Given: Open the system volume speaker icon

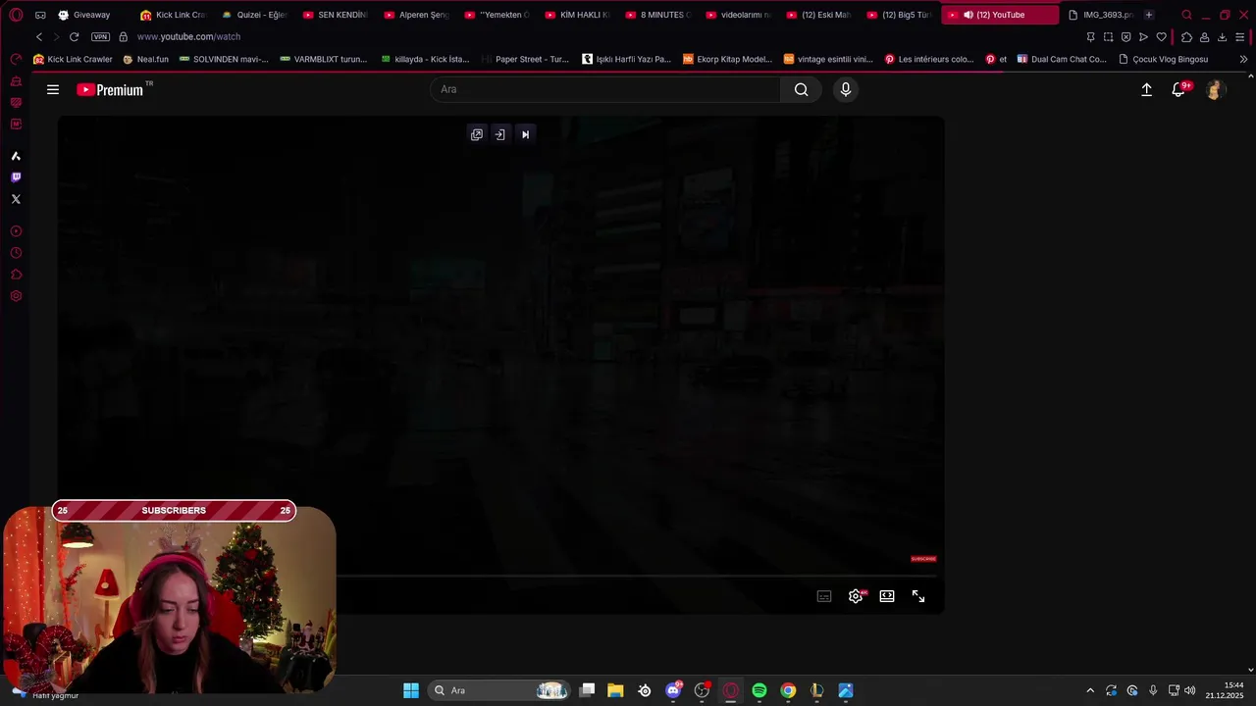Looking at the screenshot, I should pyautogui.click(x=1190, y=690).
